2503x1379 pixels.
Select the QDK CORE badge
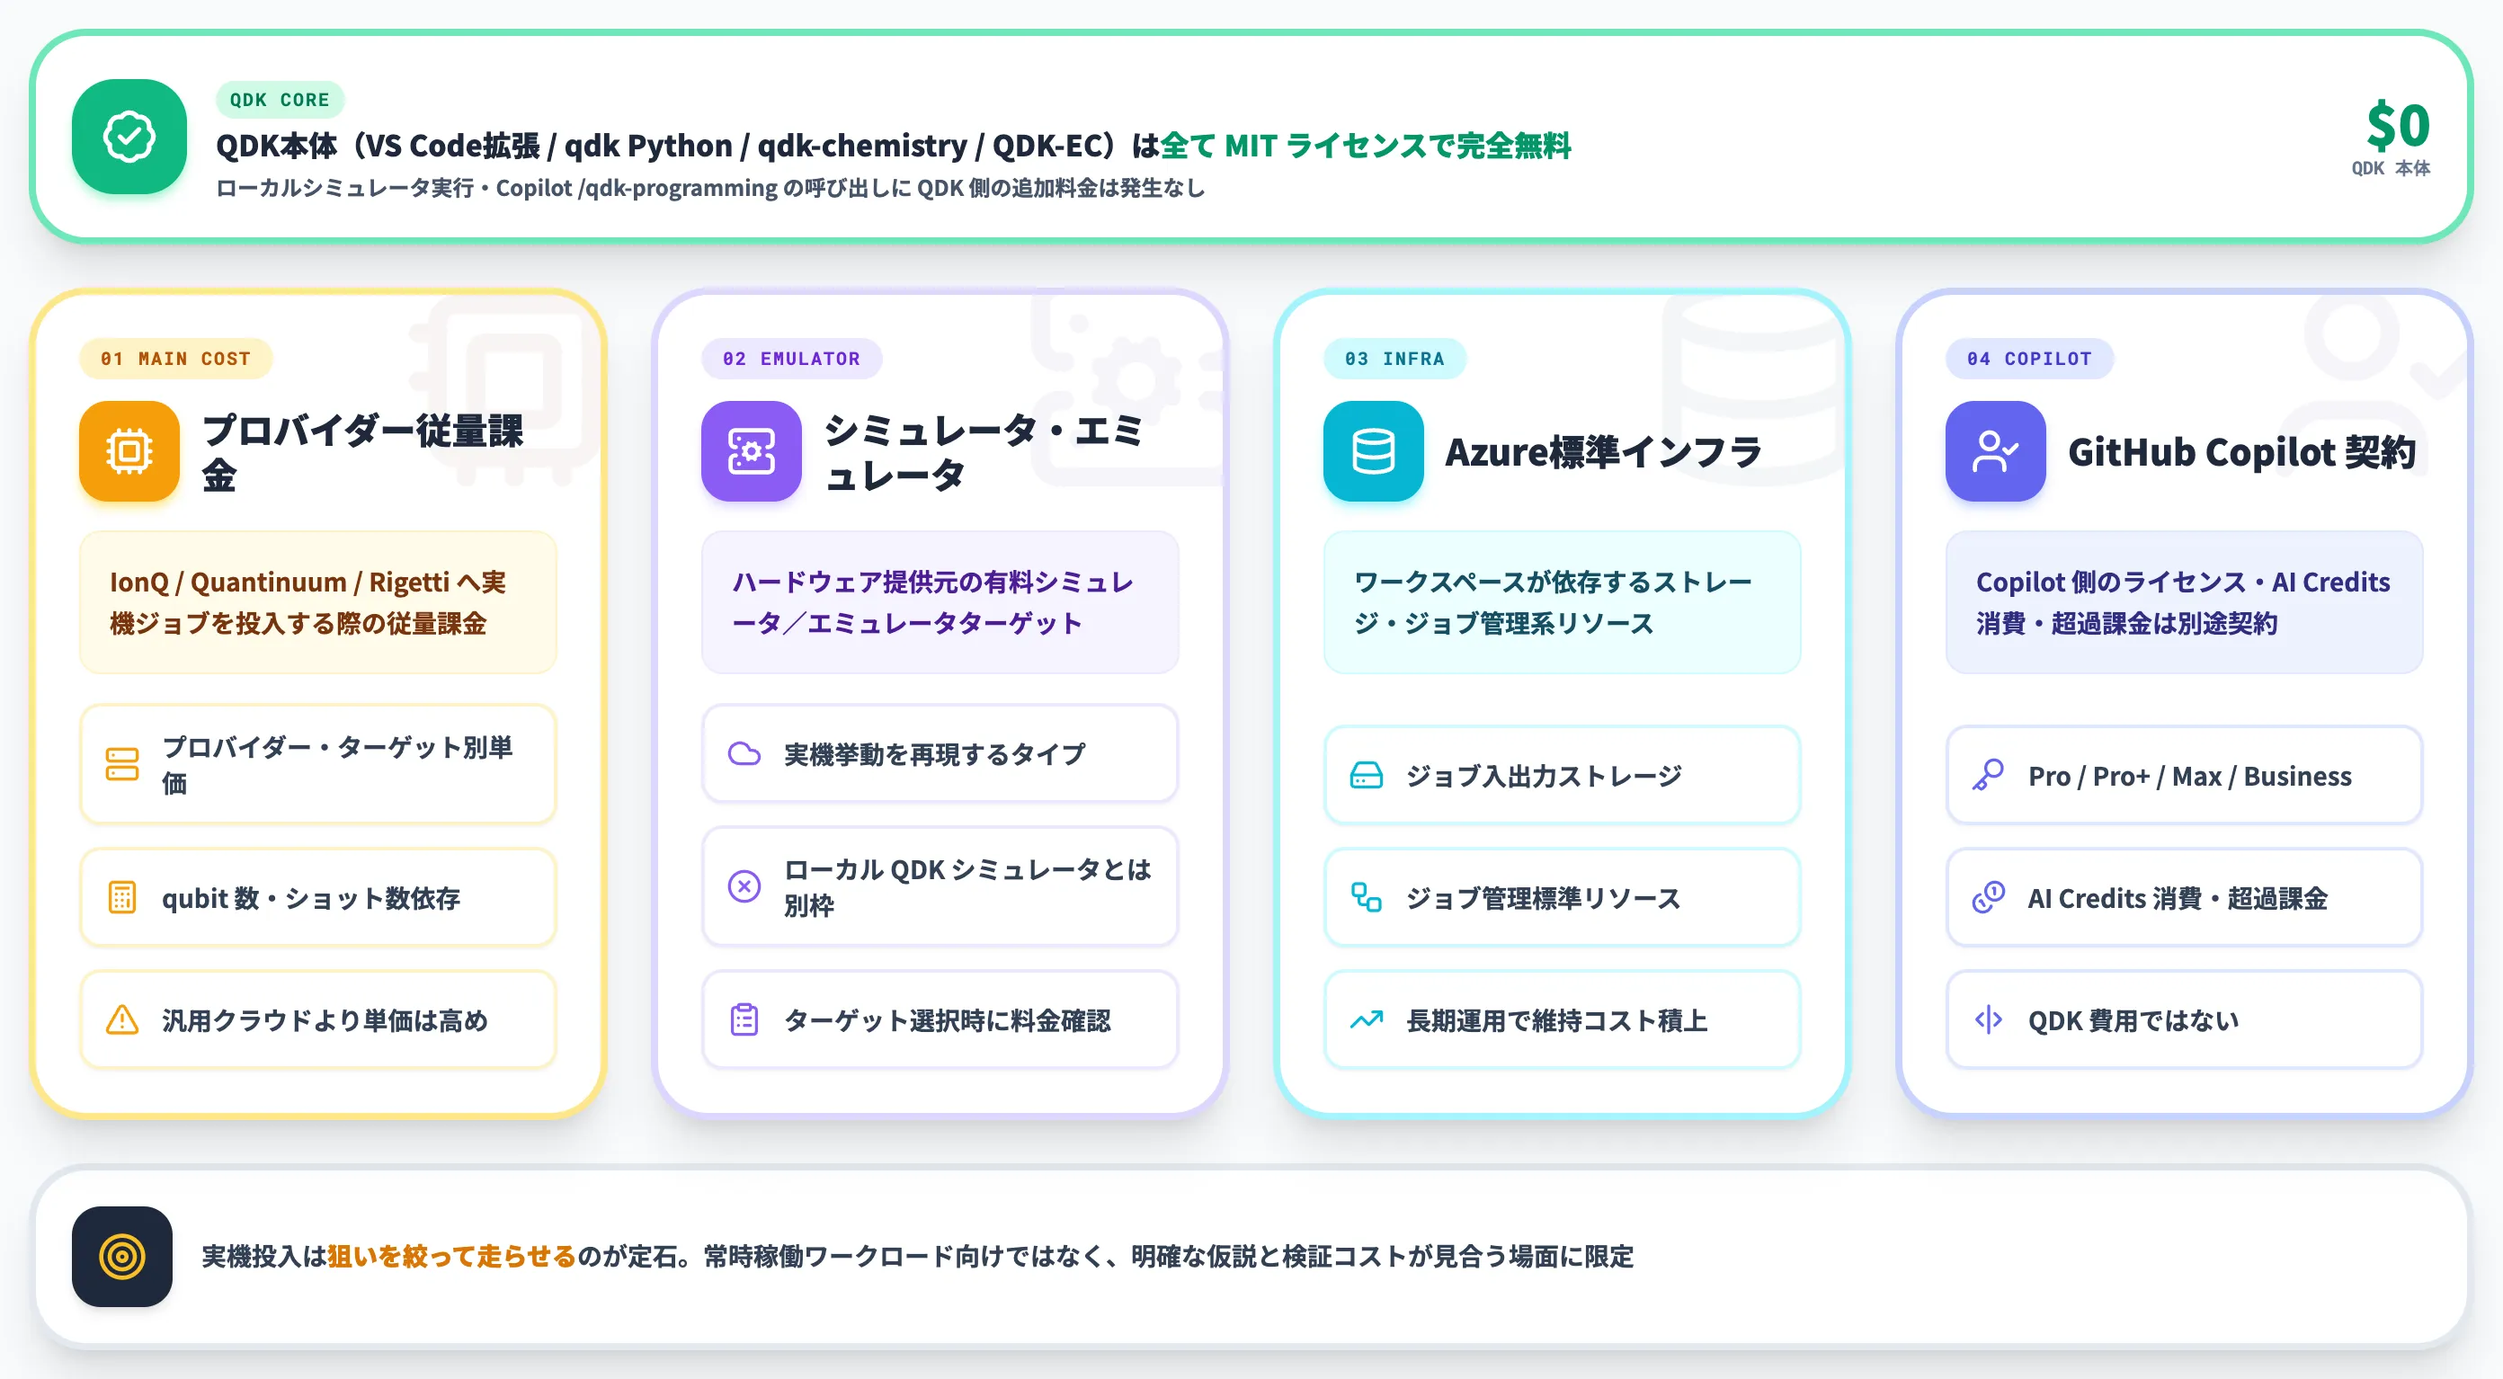(x=280, y=99)
